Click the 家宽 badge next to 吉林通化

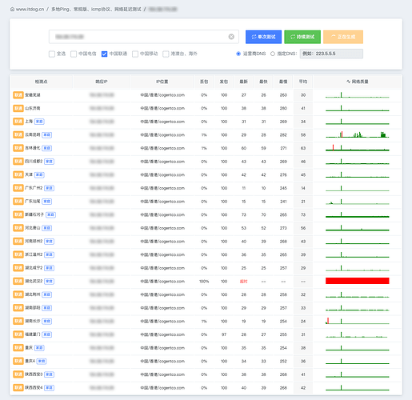(x=47, y=148)
